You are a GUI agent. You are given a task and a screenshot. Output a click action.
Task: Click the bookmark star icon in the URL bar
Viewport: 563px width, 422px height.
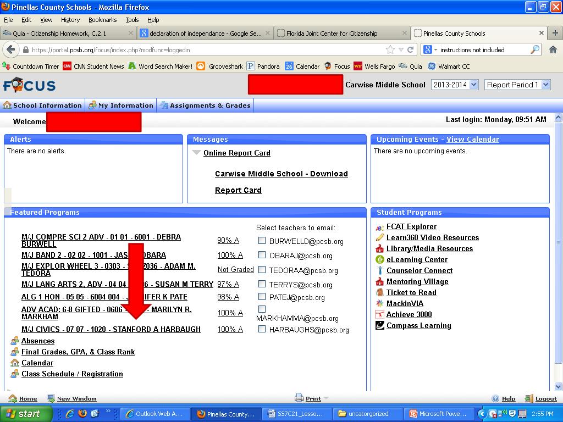(390, 49)
